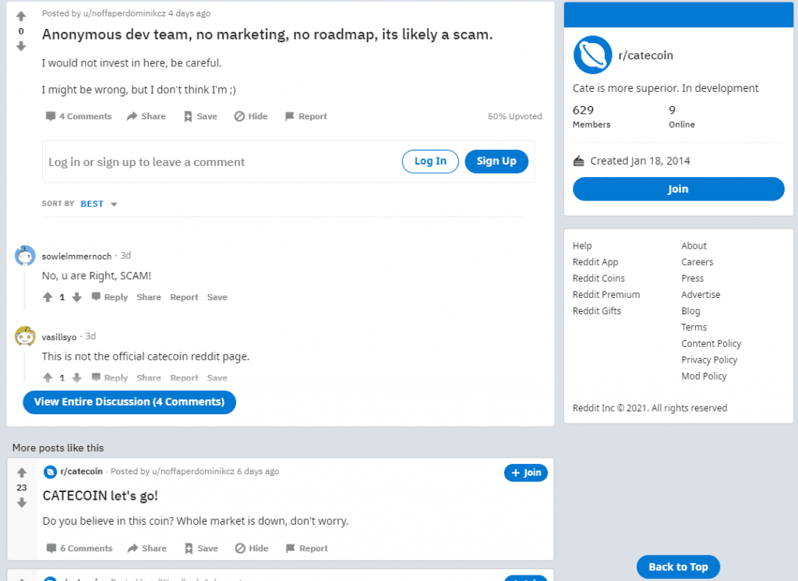This screenshot has width=798, height=581.
Task: Click Report on vasilisyo's comment
Action: point(184,377)
